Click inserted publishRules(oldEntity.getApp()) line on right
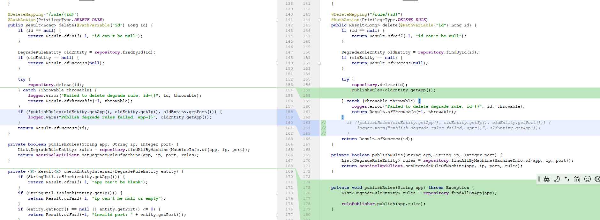This screenshot has height=220, width=600. (393, 90)
